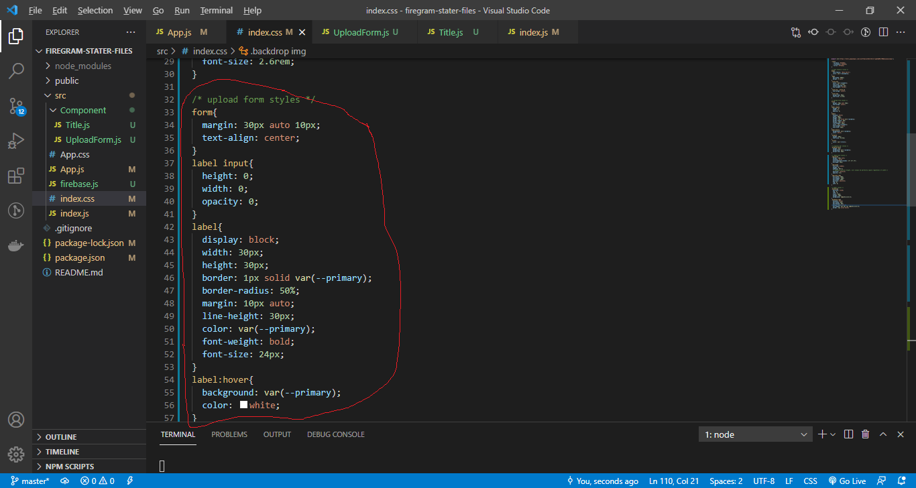The height and width of the screenshot is (488, 916).
Task: Show errors and warnings count in status bar
Action: pos(97,481)
